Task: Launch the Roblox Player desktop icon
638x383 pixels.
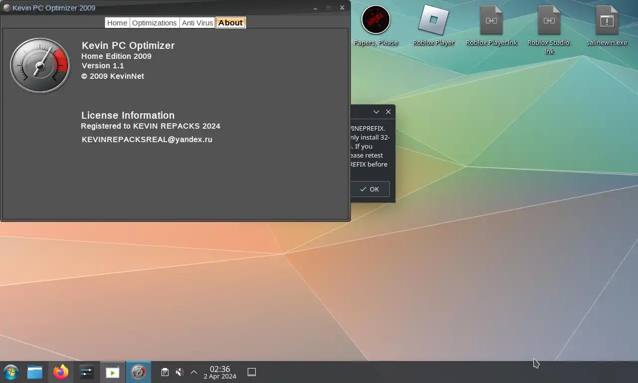Action: click(x=434, y=26)
